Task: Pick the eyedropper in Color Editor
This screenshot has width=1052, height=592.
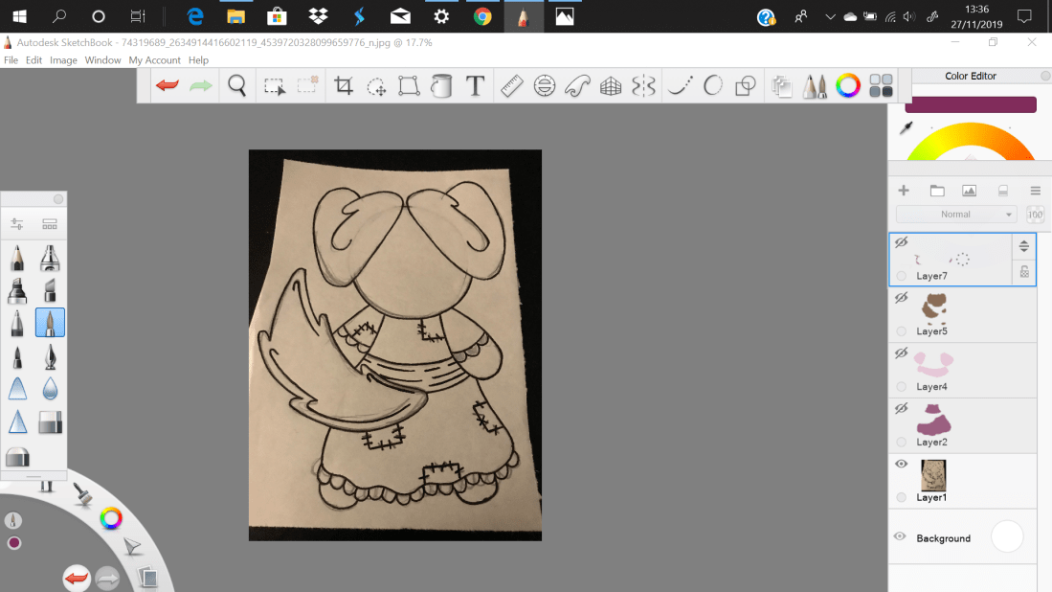Action: [906, 128]
